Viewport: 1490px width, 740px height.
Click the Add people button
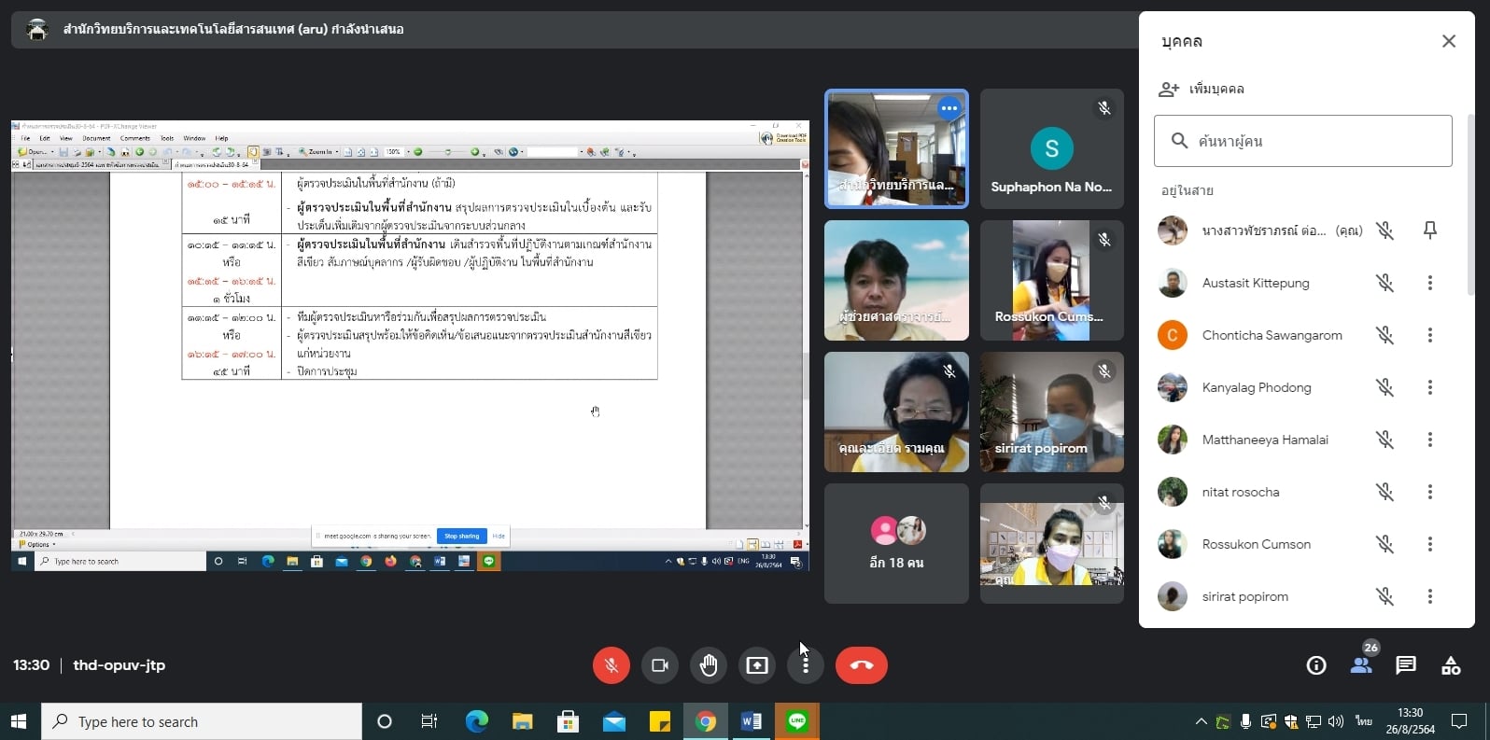tap(1202, 89)
